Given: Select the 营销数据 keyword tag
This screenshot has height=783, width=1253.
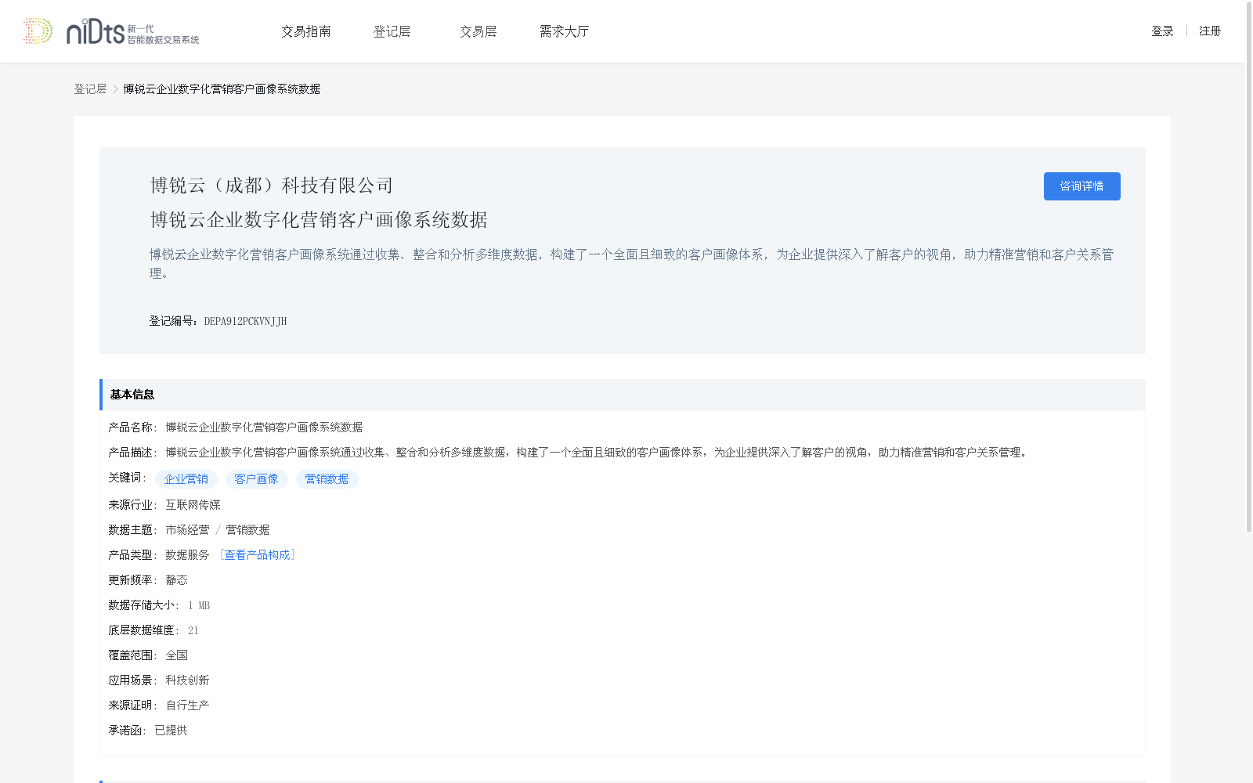Looking at the screenshot, I should [x=327, y=479].
